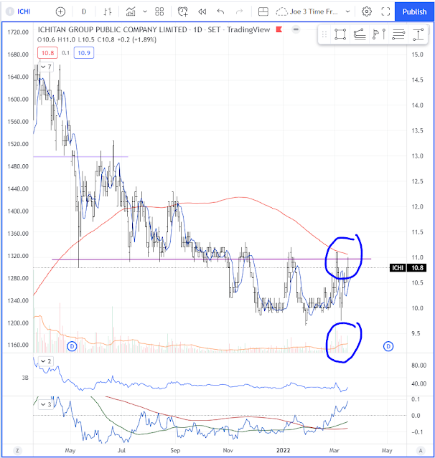Click the chart title ICHITAN GROUP PUBLIC COMPANY LIMITED
Image resolution: width=435 pixels, height=458 pixels.
pos(112,30)
